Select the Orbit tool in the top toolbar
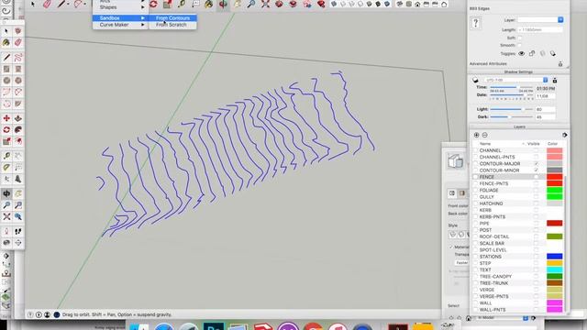 (223, 4)
